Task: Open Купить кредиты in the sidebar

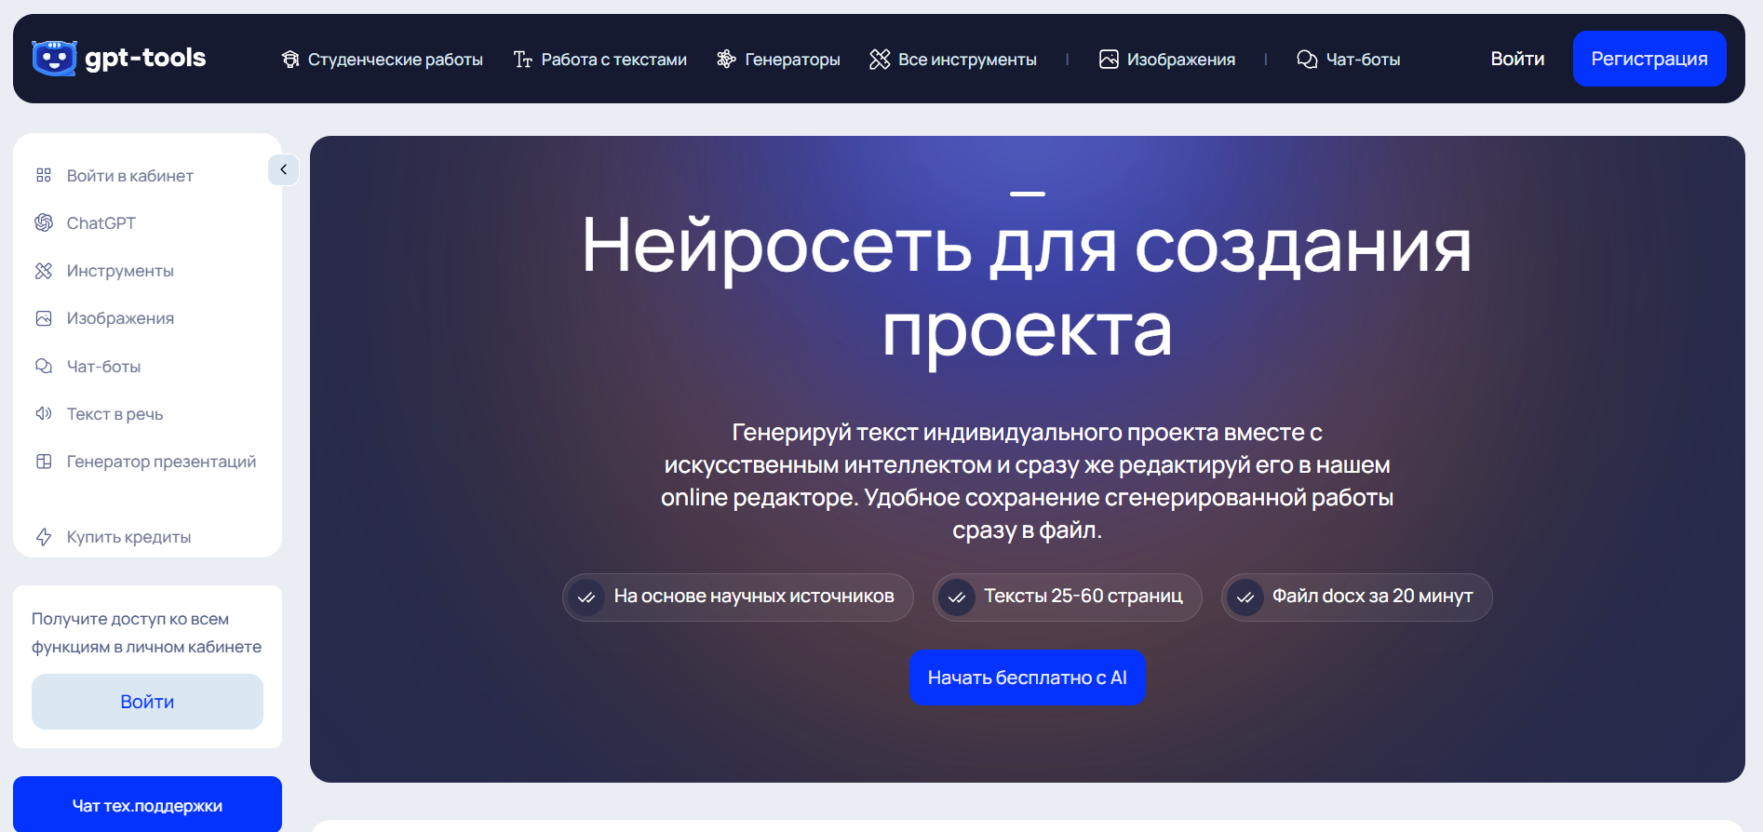Action: pos(128,537)
